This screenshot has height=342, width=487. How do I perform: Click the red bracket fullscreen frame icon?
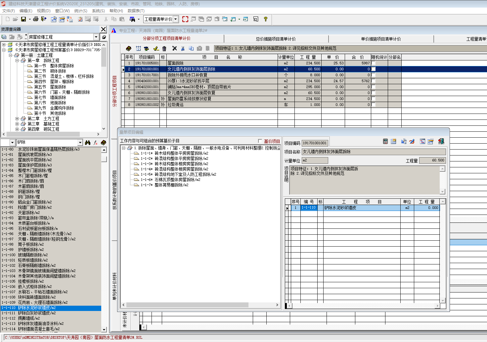pyautogui.click(x=185, y=19)
